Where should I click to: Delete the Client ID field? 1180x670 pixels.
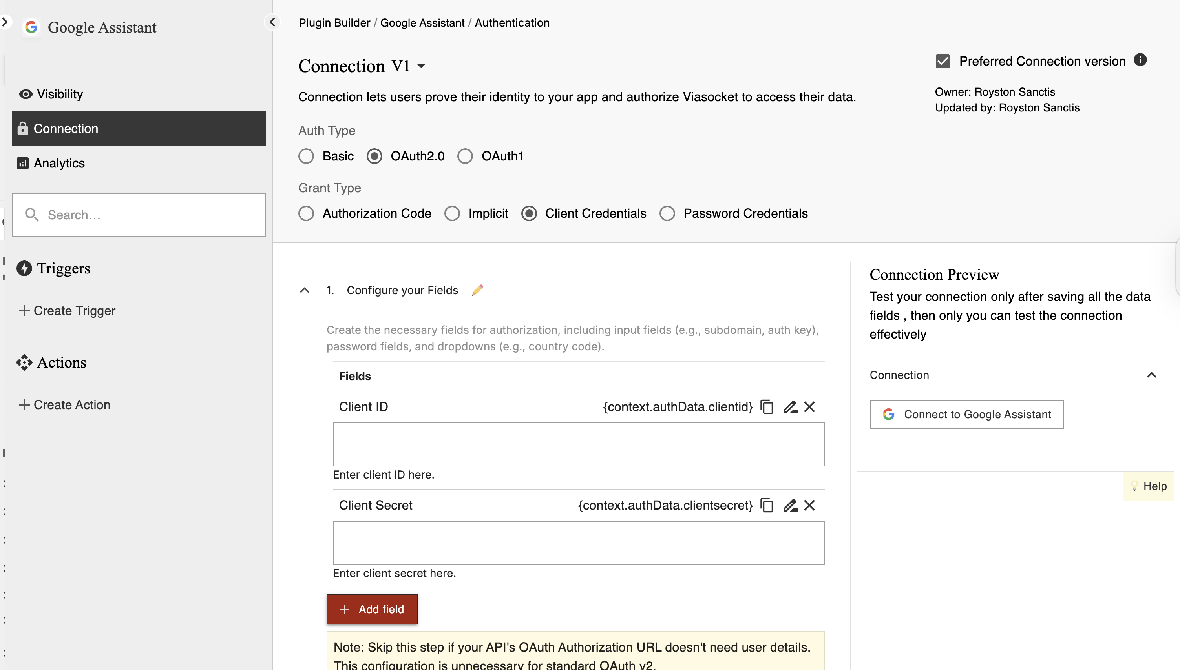tap(809, 407)
